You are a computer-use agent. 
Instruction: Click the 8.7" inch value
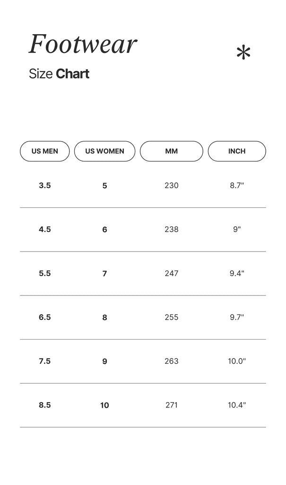[x=237, y=186]
